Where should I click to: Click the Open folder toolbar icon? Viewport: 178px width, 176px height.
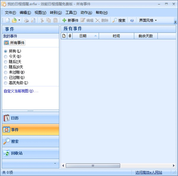point(14,20)
